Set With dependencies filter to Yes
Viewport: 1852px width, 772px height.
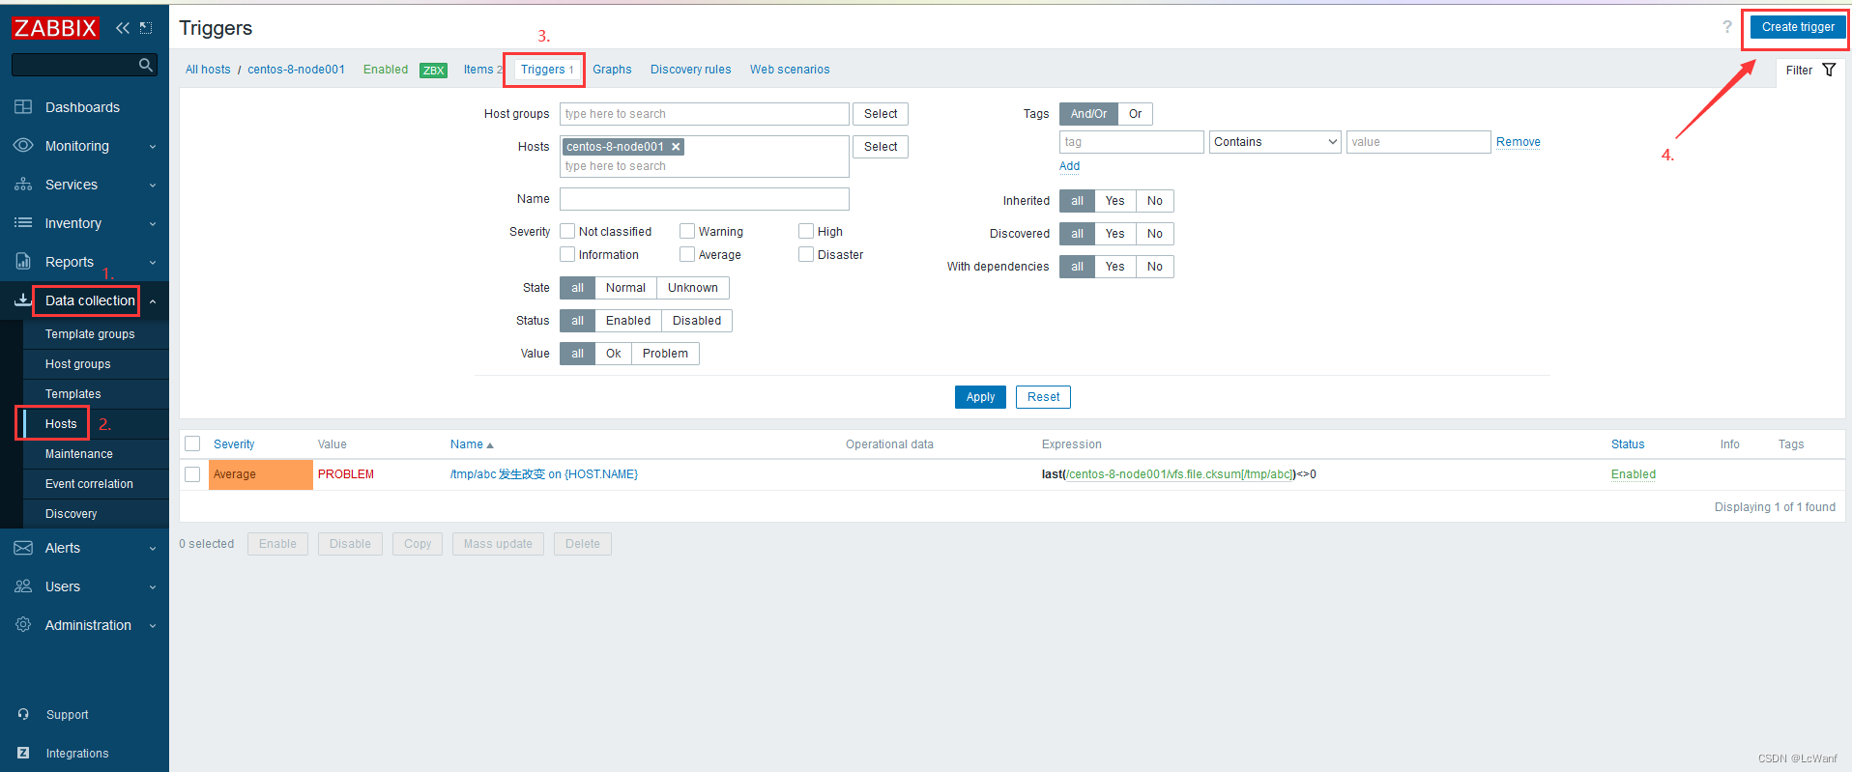(x=1114, y=267)
